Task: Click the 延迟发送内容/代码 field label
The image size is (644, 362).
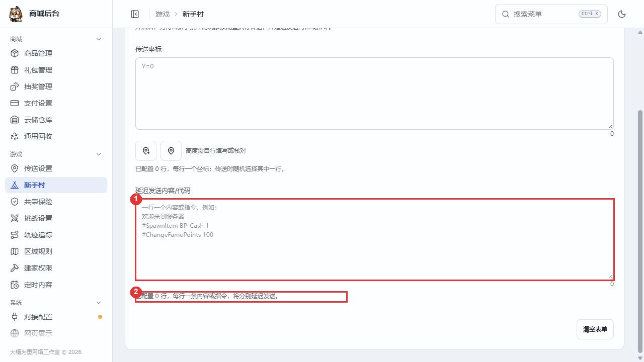Action: 163,191
